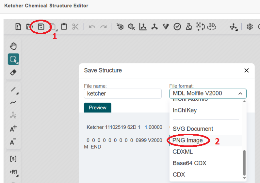Viewport: 260px width, 183px height.
Task: Click the Charge Minus (A-) tool
Action: click(x=13, y=142)
